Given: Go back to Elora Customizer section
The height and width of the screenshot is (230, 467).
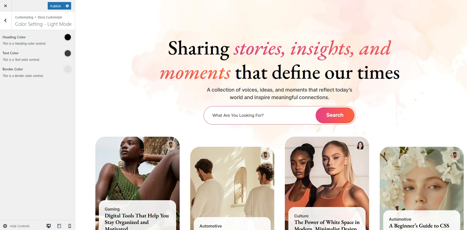Looking at the screenshot, I should 6,20.
